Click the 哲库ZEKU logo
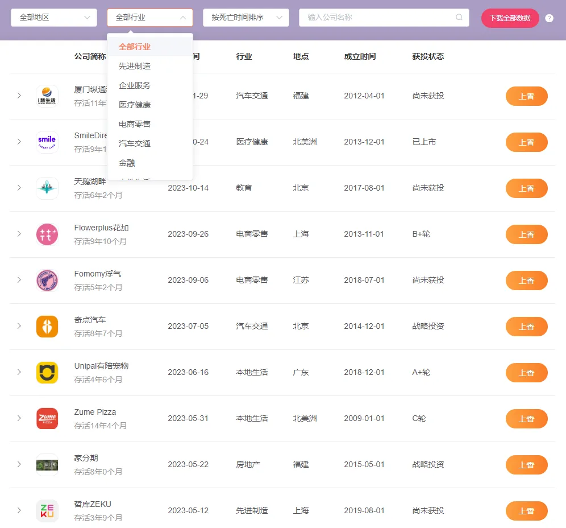This screenshot has width=566, height=528. point(47,510)
